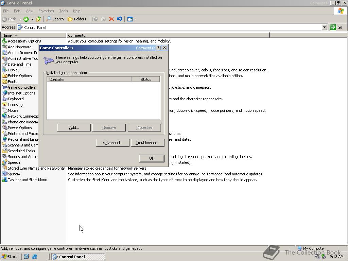
Task: Click OK in Game Controllers dialog
Action: 152,158
